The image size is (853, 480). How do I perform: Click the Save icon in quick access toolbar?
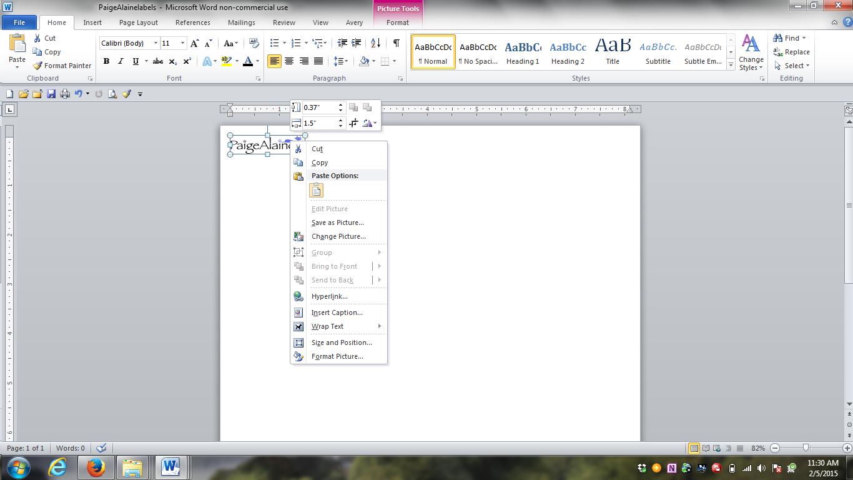click(x=51, y=94)
